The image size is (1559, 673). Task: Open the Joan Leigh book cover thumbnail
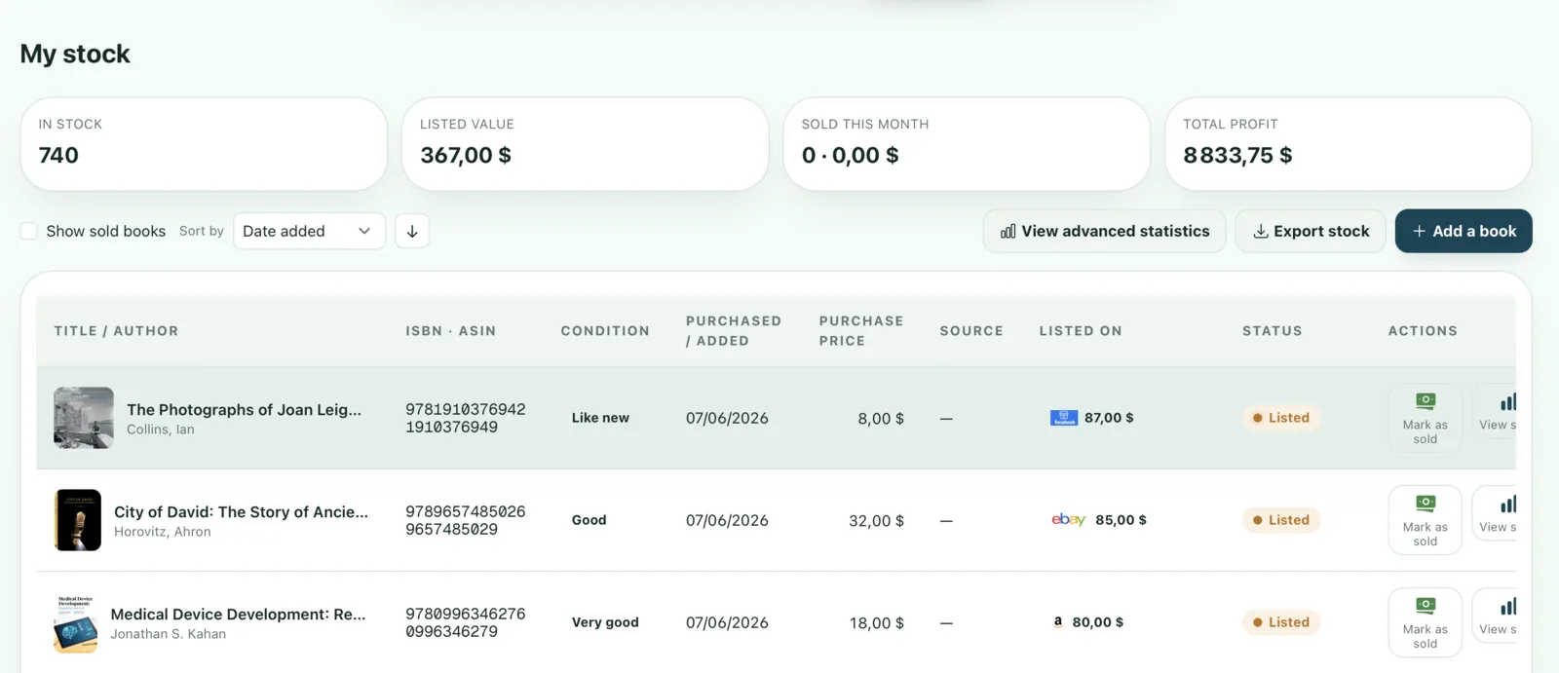84,418
